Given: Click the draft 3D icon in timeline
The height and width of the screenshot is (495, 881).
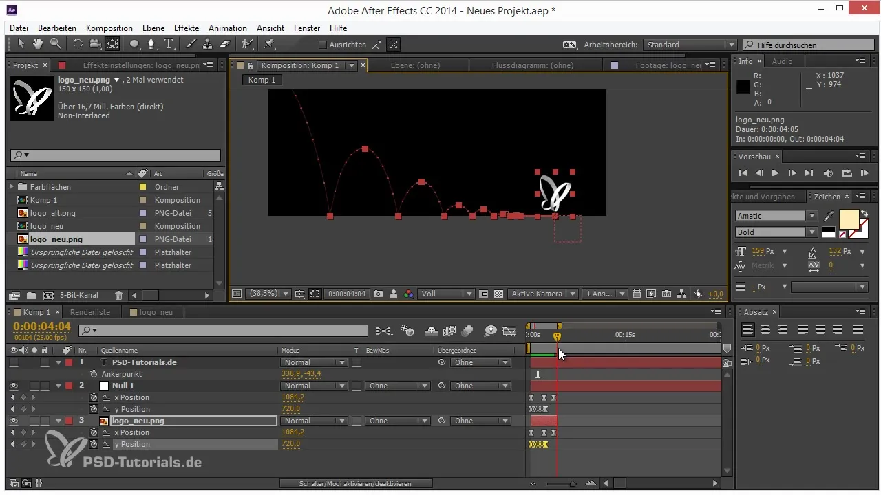Looking at the screenshot, I should [x=407, y=331].
